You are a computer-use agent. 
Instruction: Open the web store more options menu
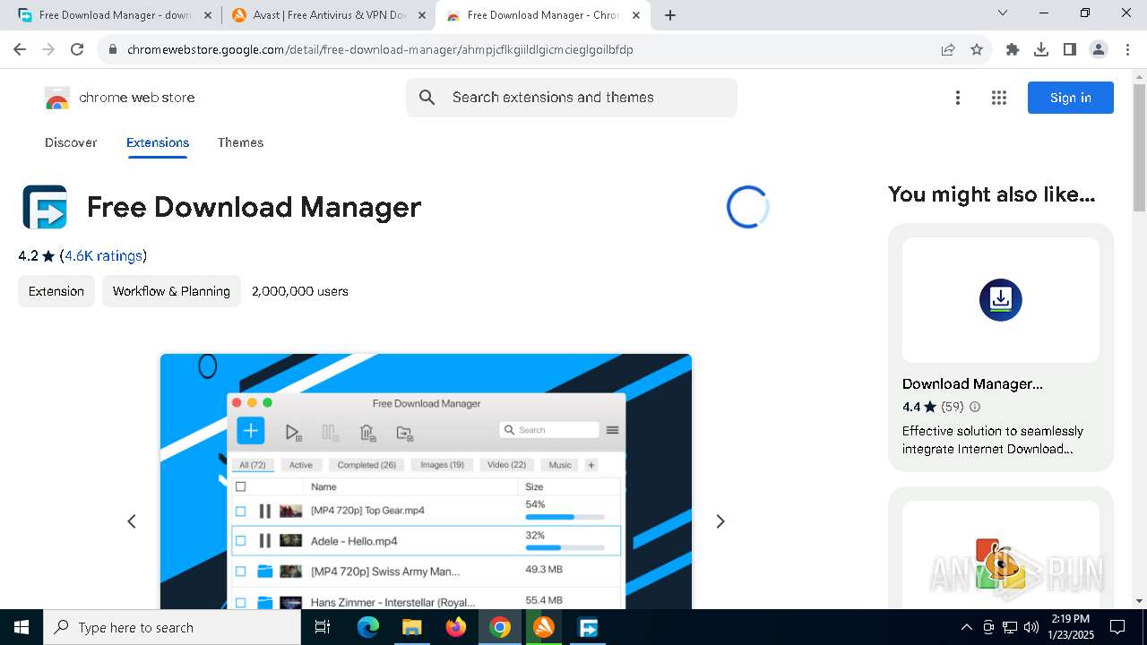tap(958, 98)
